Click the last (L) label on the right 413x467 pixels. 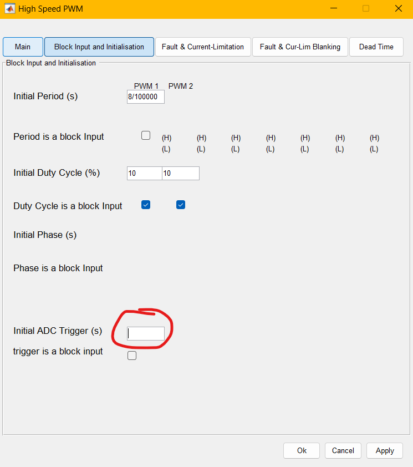point(374,149)
